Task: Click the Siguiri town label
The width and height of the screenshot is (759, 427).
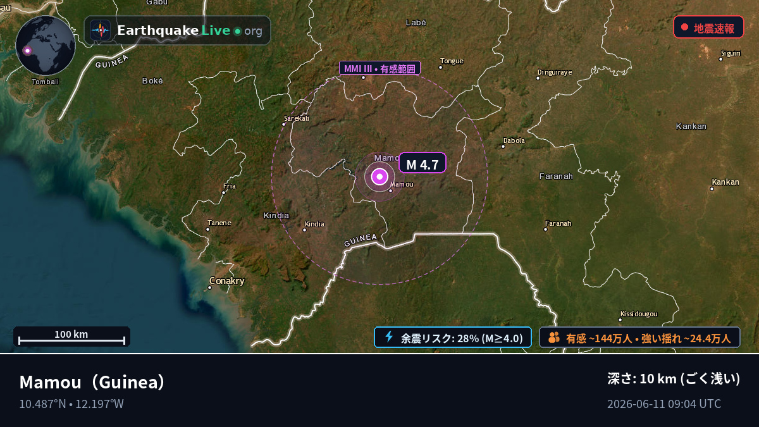Action: click(730, 53)
